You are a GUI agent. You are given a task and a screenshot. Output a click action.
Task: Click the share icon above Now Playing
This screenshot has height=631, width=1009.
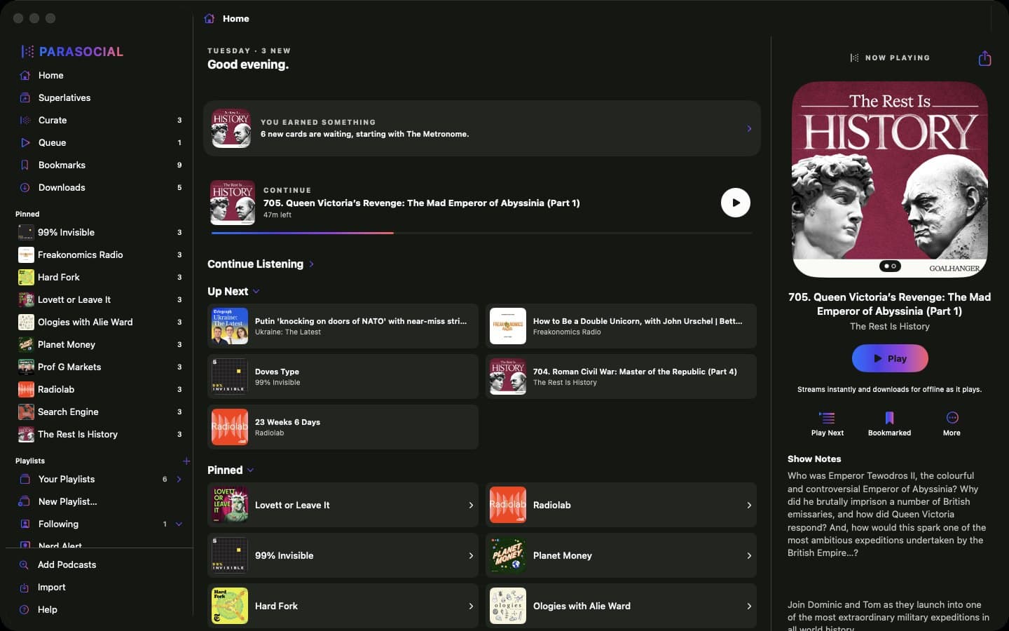984,58
